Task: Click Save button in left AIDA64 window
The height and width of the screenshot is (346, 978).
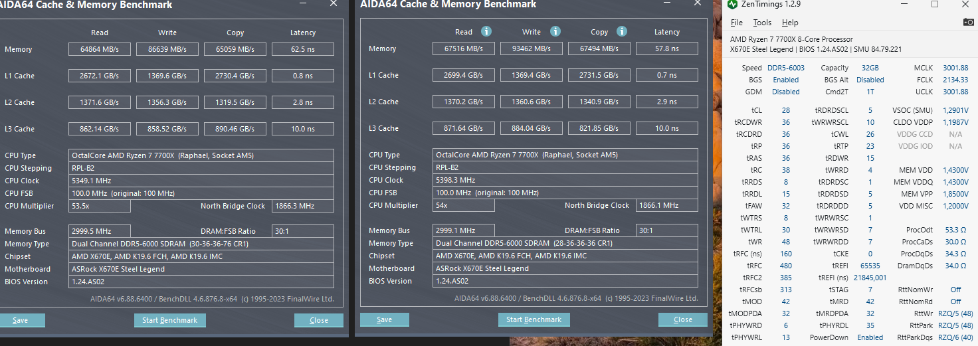Action: (20, 320)
